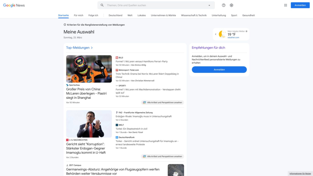
Task: Open Großer Preis von China headline
Action: (x=86, y=94)
